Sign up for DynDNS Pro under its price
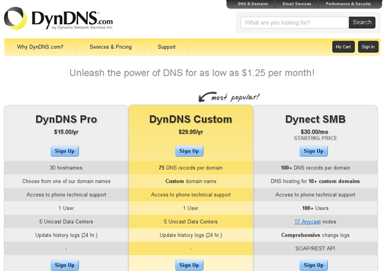Image resolution: width=383 pixels, height=271 pixels. tap(64, 151)
